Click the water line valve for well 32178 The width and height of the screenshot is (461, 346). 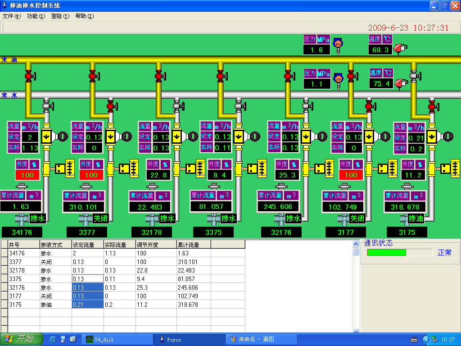click(178, 105)
